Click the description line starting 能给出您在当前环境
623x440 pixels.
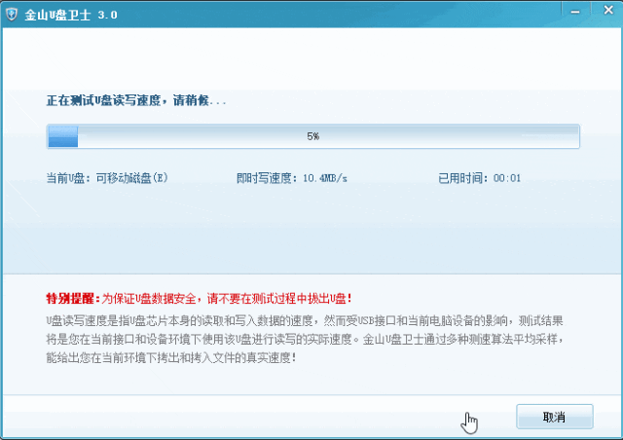(171, 357)
